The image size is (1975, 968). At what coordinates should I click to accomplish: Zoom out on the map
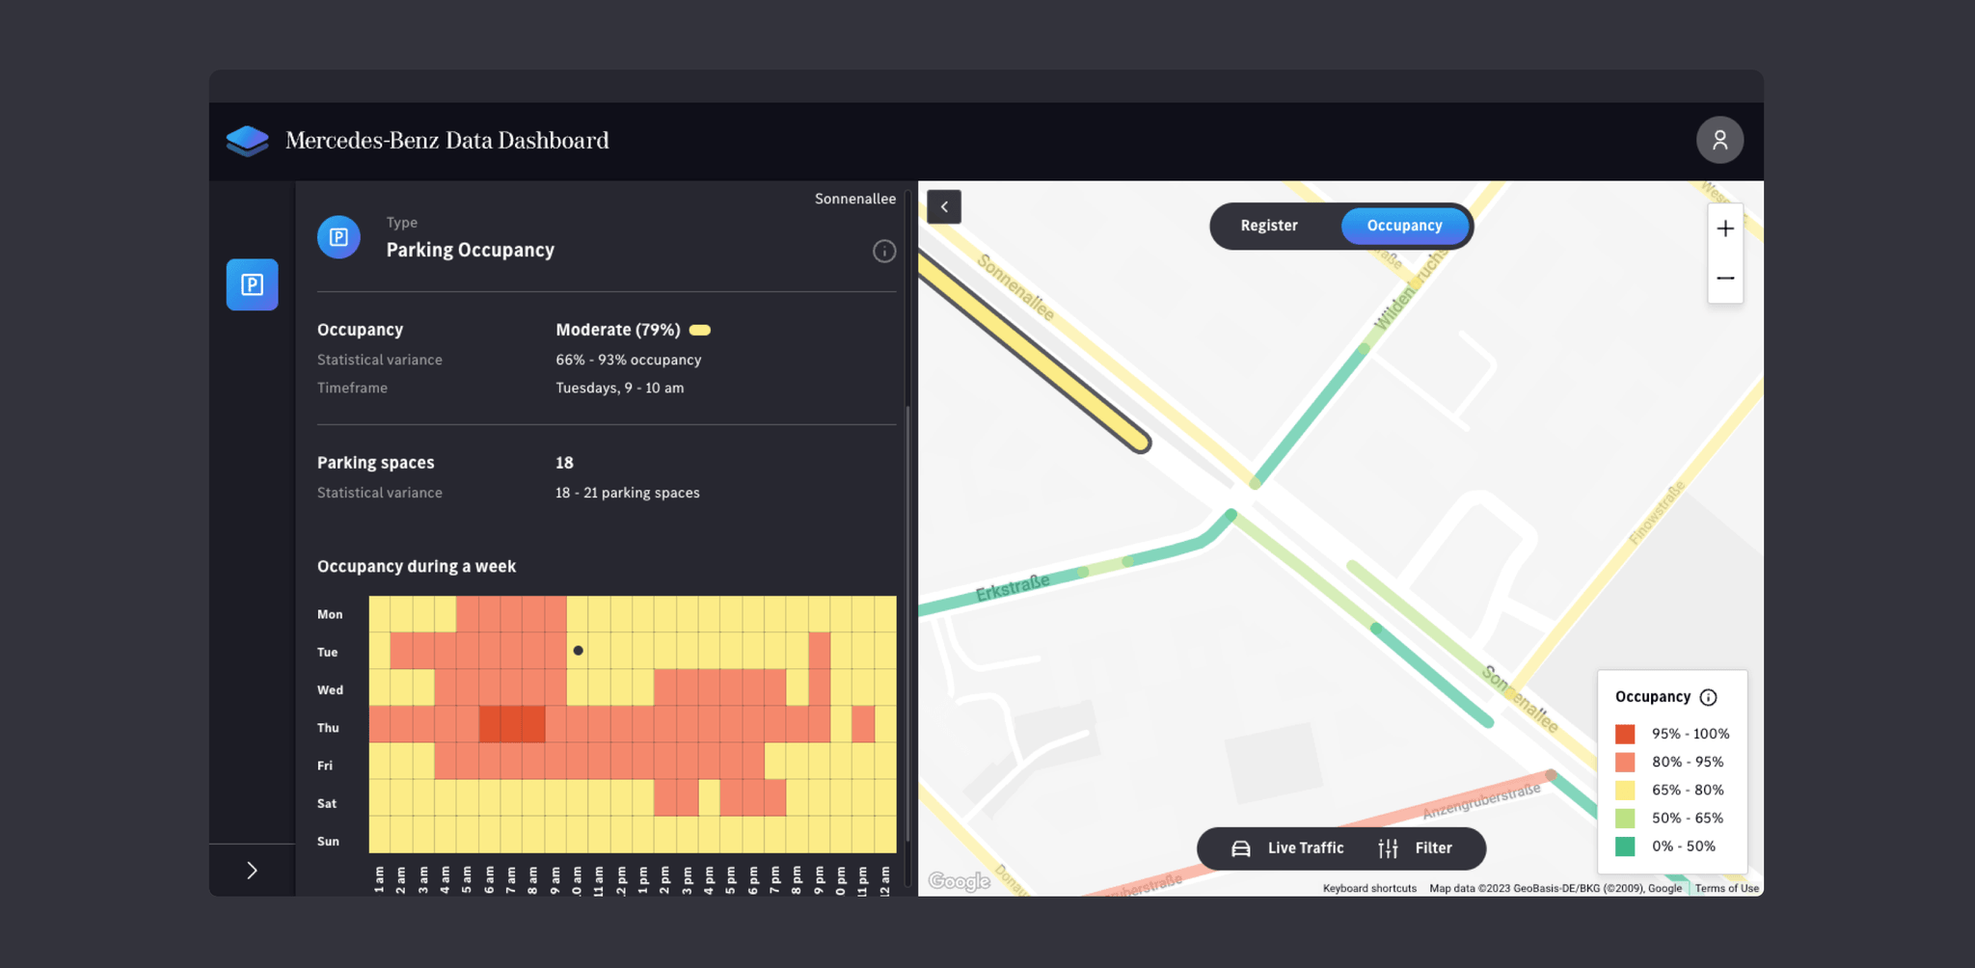pyautogui.click(x=1725, y=279)
